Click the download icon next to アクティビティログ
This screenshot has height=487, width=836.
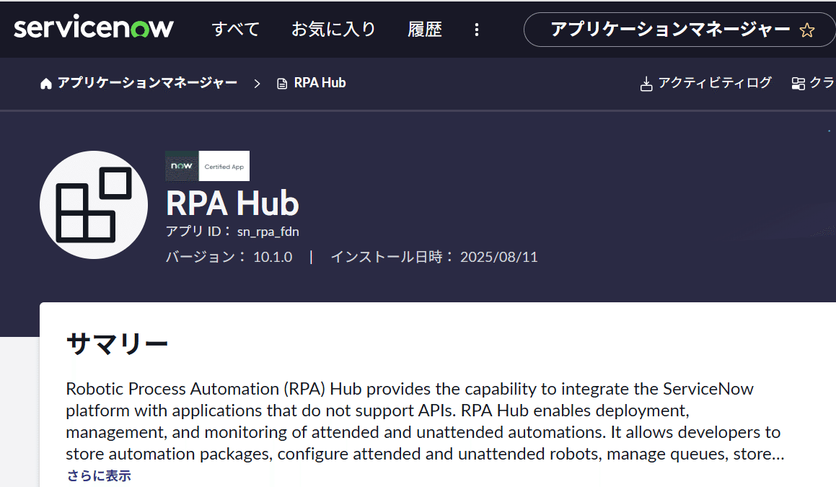tap(646, 83)
